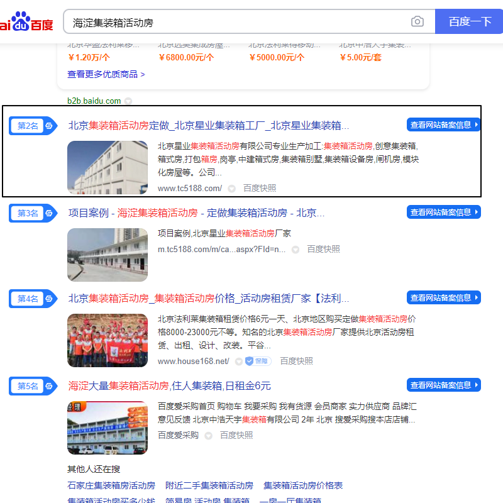This screenshot has width=503, height=503.
Task: Open 百度快照 for www.house168.net result
Action: pyautogui.click(x=296, y=361)
